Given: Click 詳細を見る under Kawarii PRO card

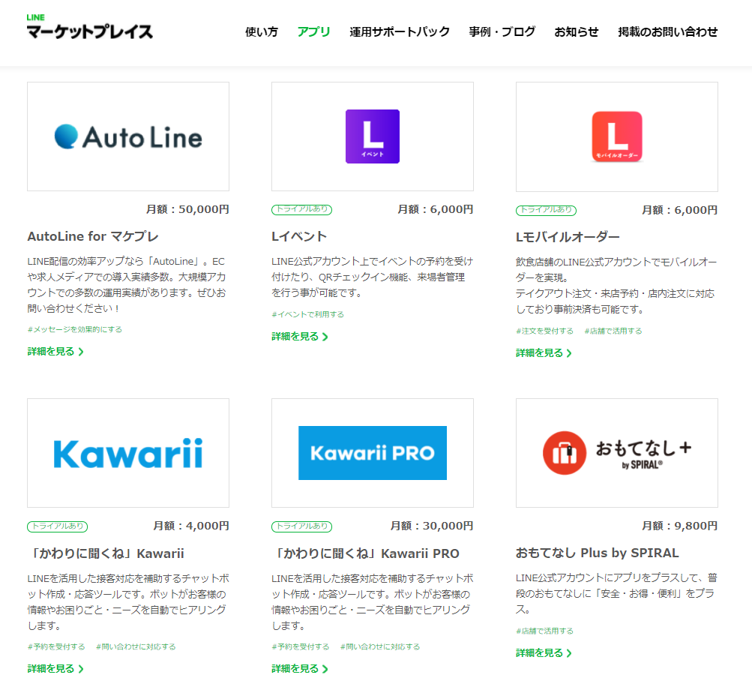Looking at the screenshot, I should coord(300,669).
